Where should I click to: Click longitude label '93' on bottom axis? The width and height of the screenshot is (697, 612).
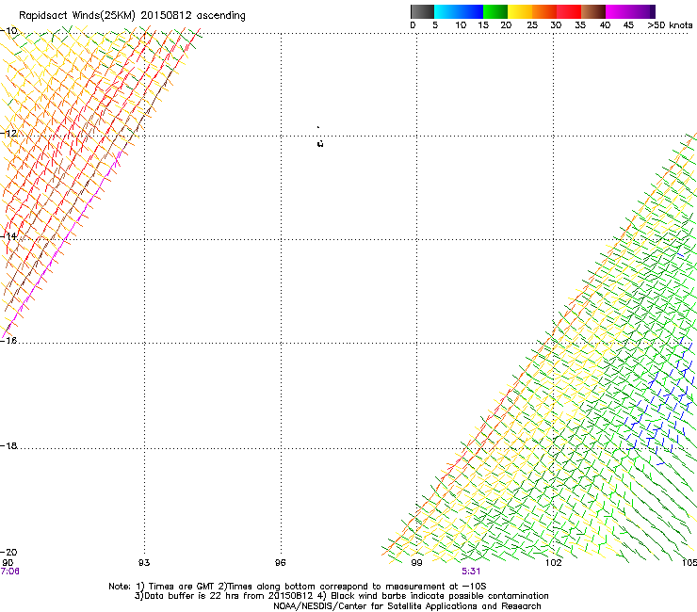pos(144,563)
